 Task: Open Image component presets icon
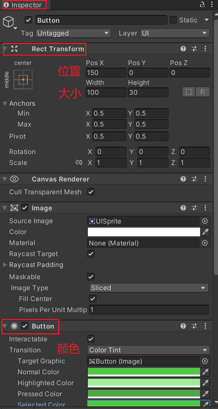point(194,208)
